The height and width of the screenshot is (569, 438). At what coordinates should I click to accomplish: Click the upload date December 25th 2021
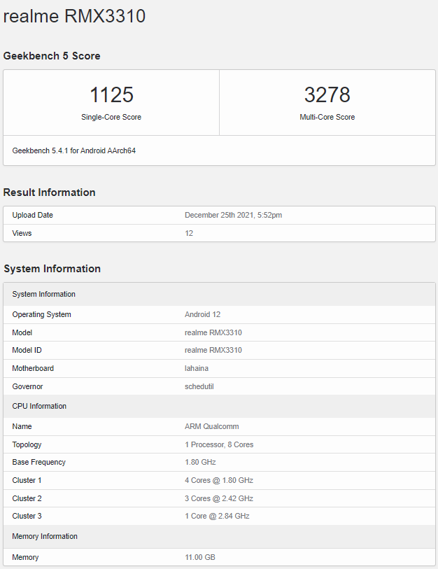233,215
